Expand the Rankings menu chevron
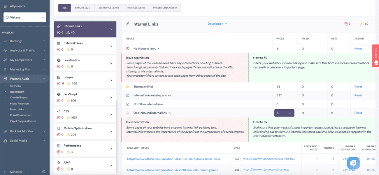379x175 pixels. coord(44,41)
